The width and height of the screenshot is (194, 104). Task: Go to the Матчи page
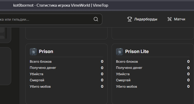pyautogui.click(x=180, y=19)
